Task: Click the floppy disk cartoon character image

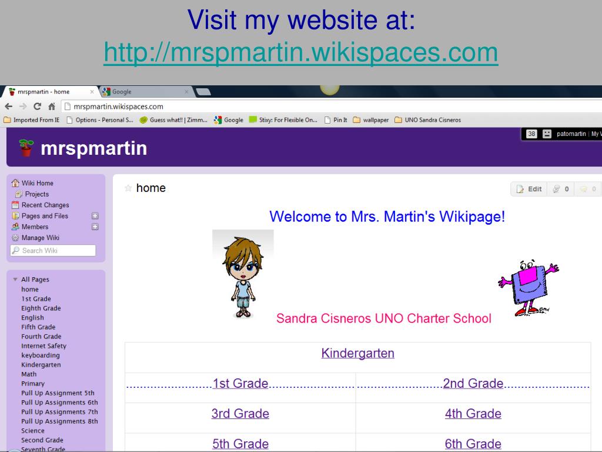Action: 529,288
